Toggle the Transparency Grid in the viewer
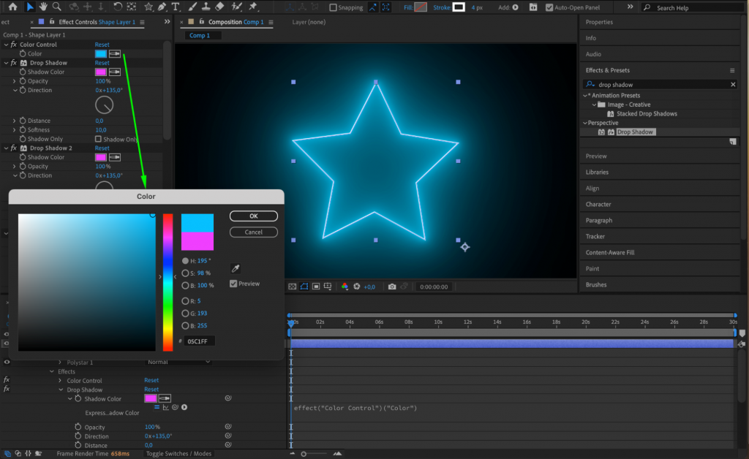 click(x=293, y=287)
